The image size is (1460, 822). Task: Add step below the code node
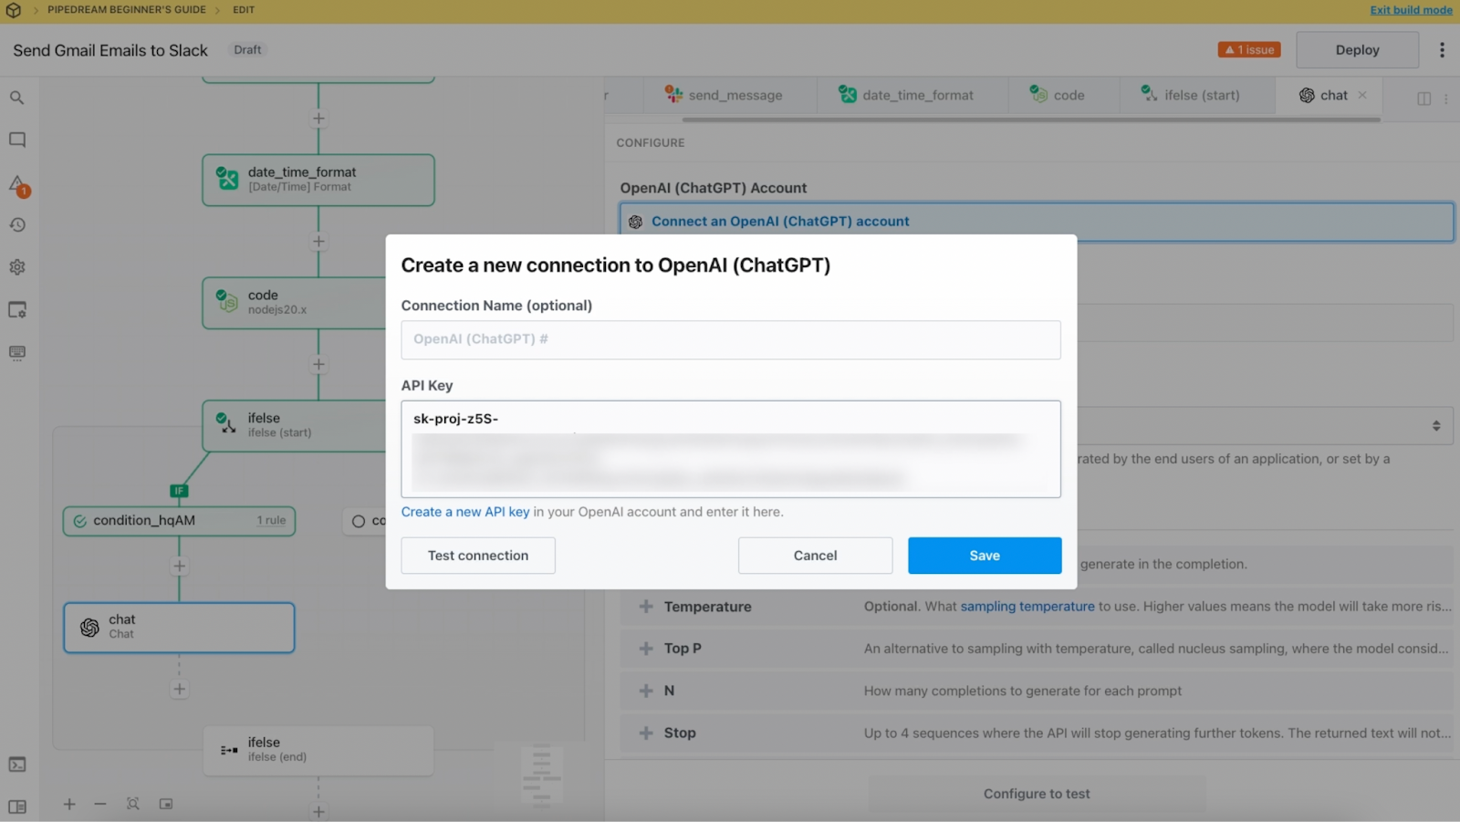(318, 365)
